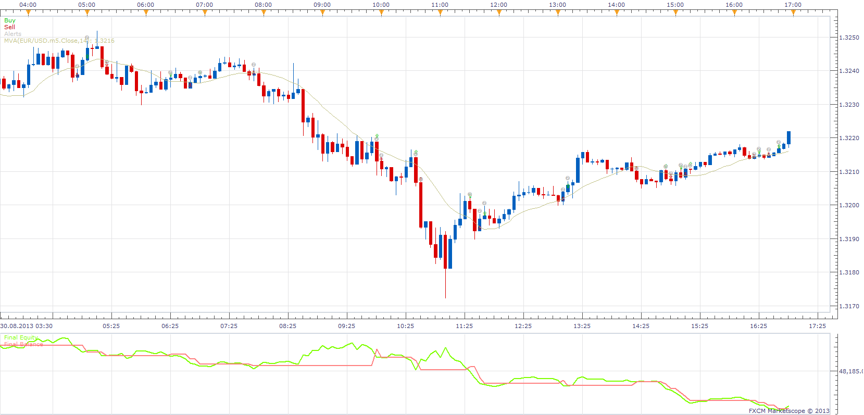Select the 1.3230 price level label

click(849, 105)
